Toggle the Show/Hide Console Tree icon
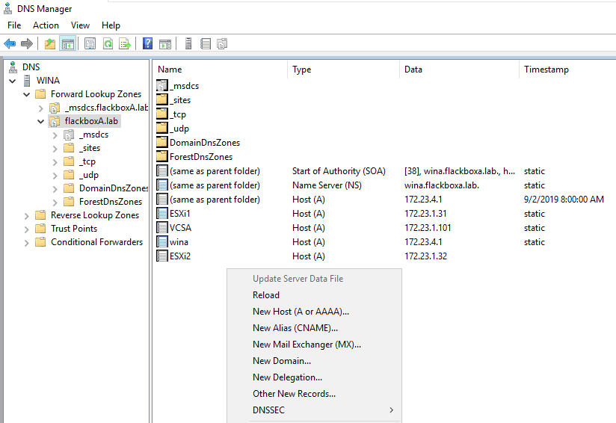The width and height of the screenshot is (616, 423). tap(67, 44)
